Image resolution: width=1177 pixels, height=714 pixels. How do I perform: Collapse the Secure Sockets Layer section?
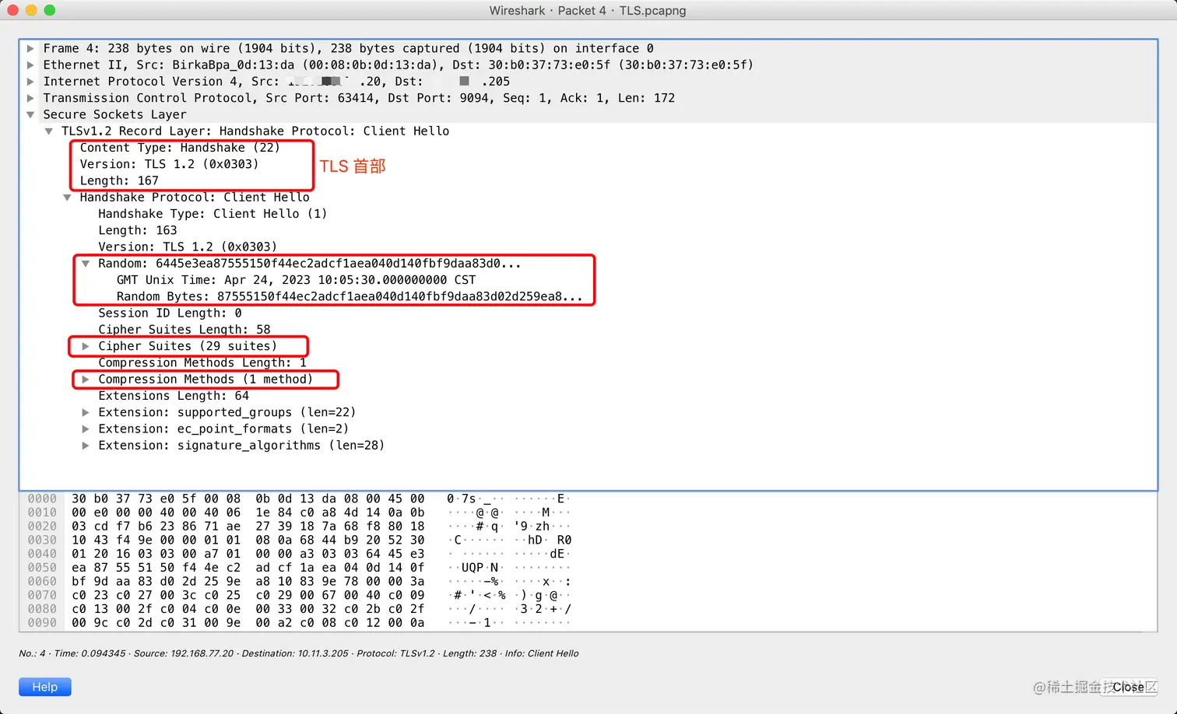[x=30, y=114]
